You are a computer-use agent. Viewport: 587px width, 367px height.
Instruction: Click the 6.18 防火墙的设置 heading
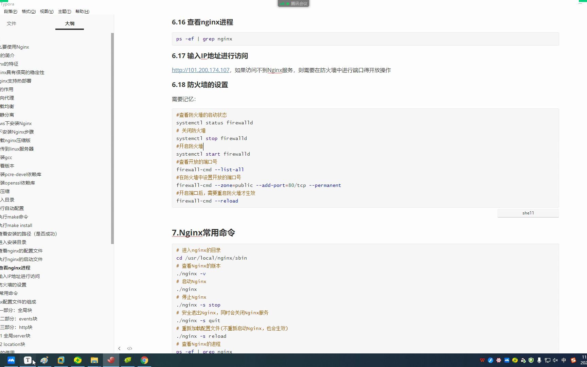point(200,85)
